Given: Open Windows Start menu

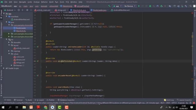Looking at the screenshot, I should (3, 107).
